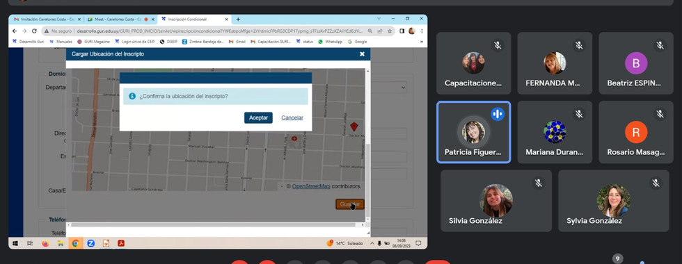This screenshot has height=264, width=682.
Task: Click the red hospital cross on the map
Action: pyautogui.click(x=294, y=138)
